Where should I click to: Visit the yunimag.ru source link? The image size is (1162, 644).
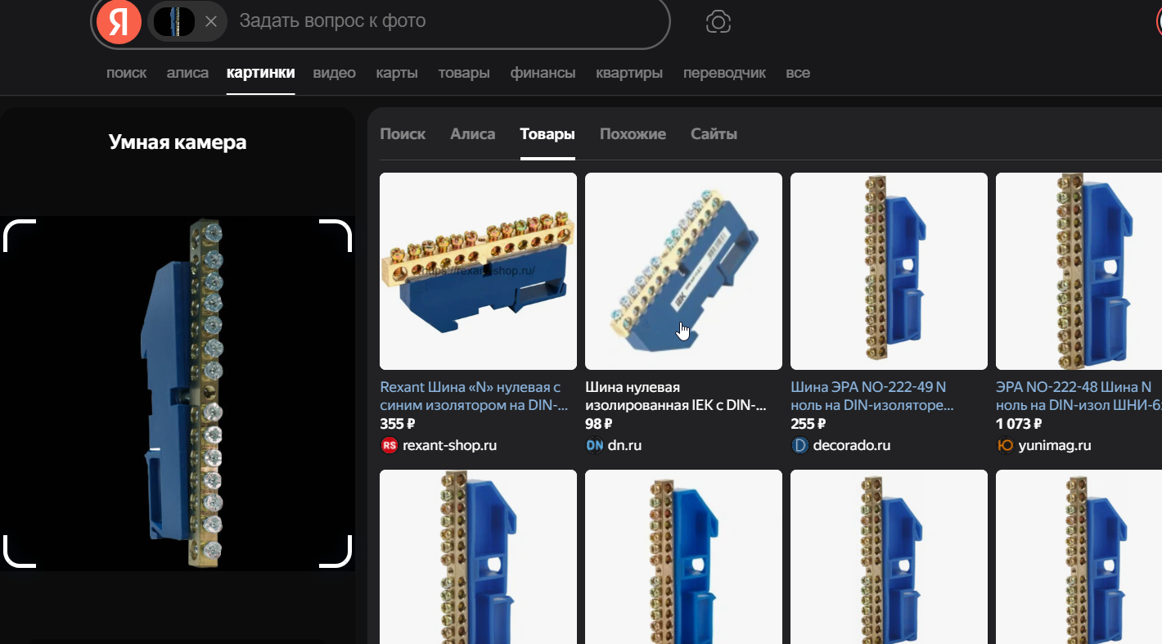[1055, 445]
